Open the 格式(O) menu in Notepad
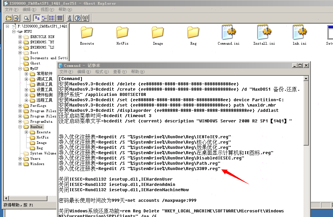Image resolution: width=333 pixels, height=217 pixels. [x=102, y=72]
